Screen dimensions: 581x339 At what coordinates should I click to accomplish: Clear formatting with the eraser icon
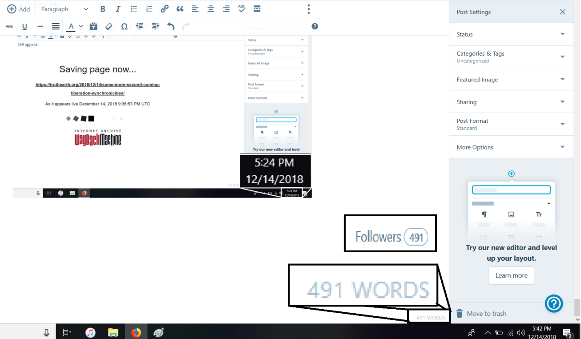[x=109, y=26]
